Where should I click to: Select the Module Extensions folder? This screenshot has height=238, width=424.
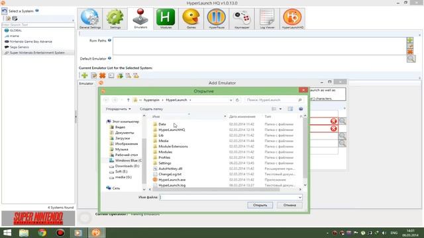point(173,147)
